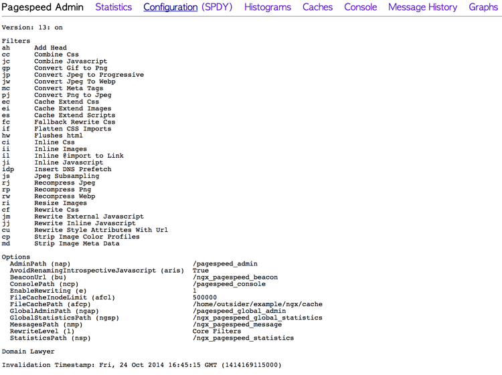Viewport: 502px width, 375px height.
Task: Select the 'Inline Css' filter
Action: click(54, 142)
